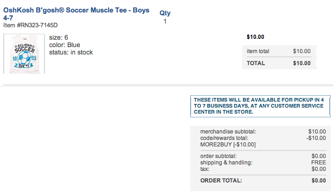
Task: Click the FREE shipping value
Action: tap(318, 163)
